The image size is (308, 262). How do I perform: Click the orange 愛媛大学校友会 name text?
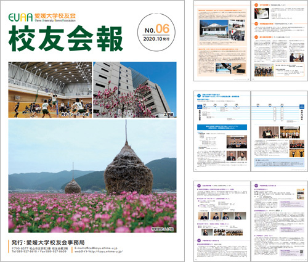coord(55,16)
